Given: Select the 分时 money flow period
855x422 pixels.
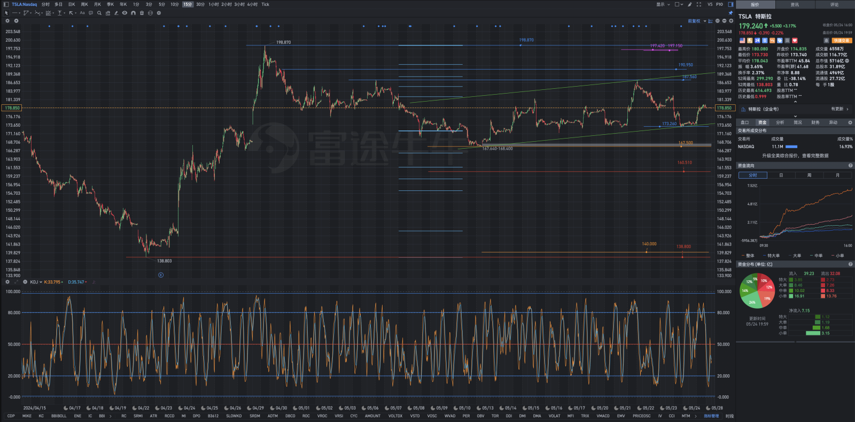Looking at the screenshot, I should pos(752,175).
